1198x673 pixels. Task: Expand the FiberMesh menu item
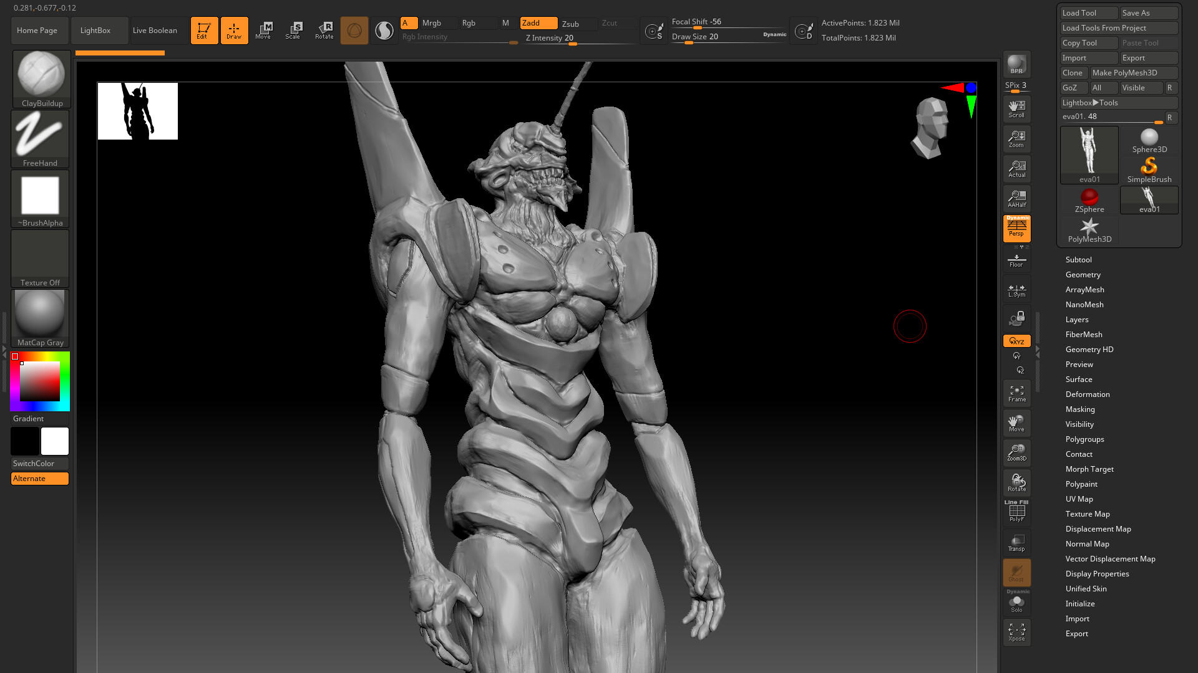click(1083, 335)
